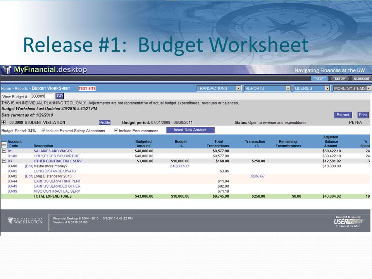Open MISC CONTRACTUAL SERV link
372x279 pixels.
(x=57, y=191)
